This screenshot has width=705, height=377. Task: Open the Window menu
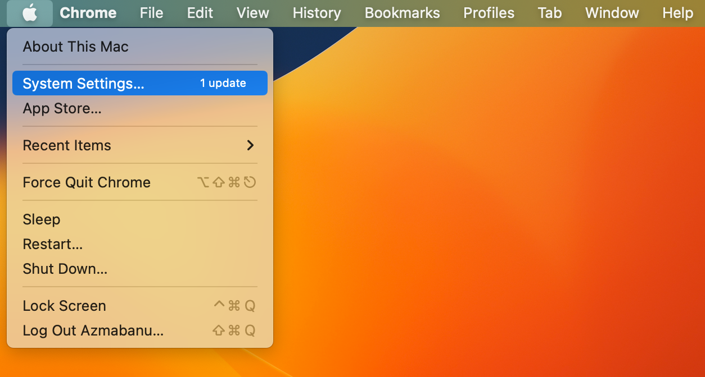click(612, 12)
